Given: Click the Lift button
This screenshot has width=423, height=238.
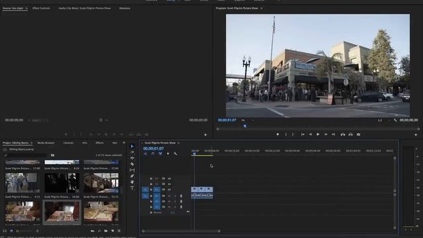Looking at the screenshot, I should (343, 134).
